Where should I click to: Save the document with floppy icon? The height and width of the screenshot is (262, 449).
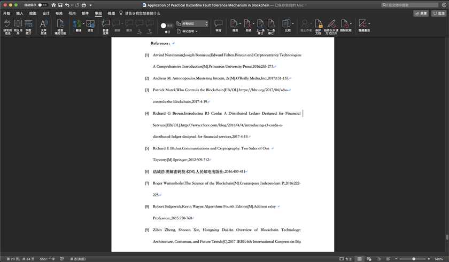[60, 5]
